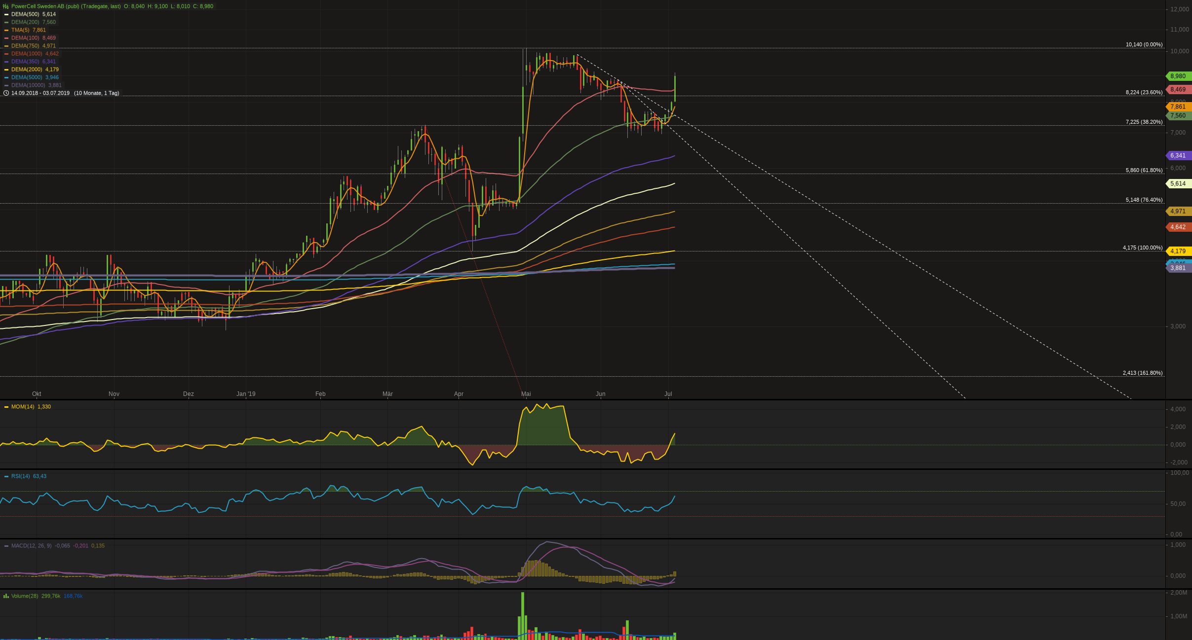Select the TMA(5) indicator label
This screenshot has width=1192, height=640.
click(x=20, y=30)
